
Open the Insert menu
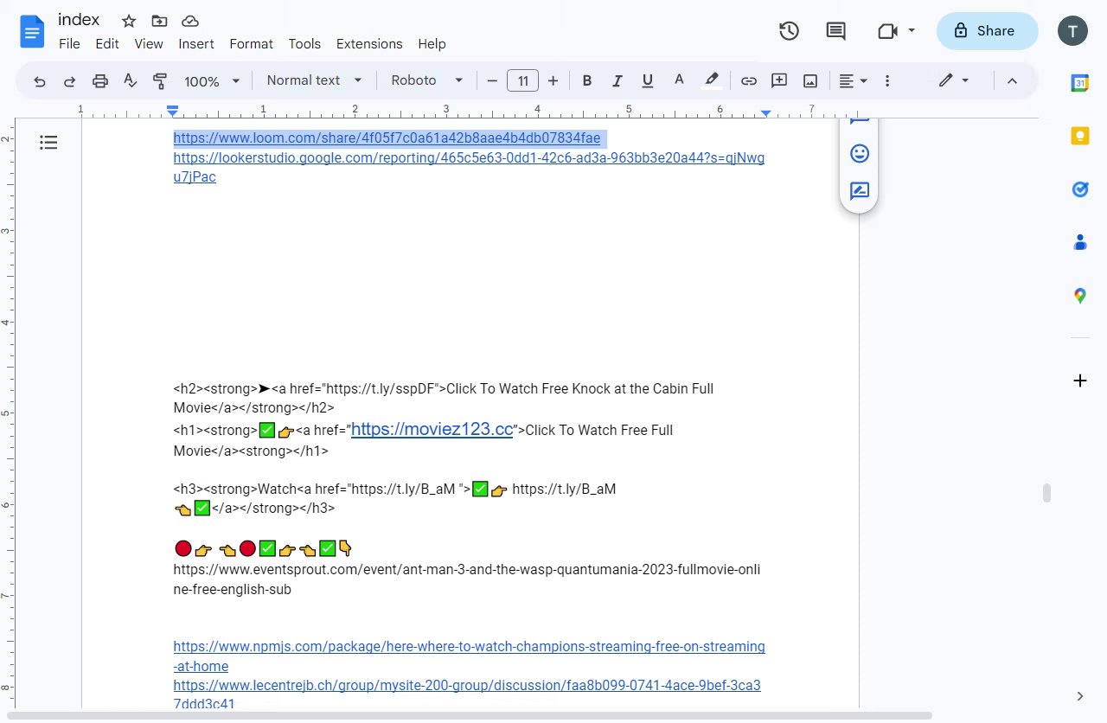196,43
